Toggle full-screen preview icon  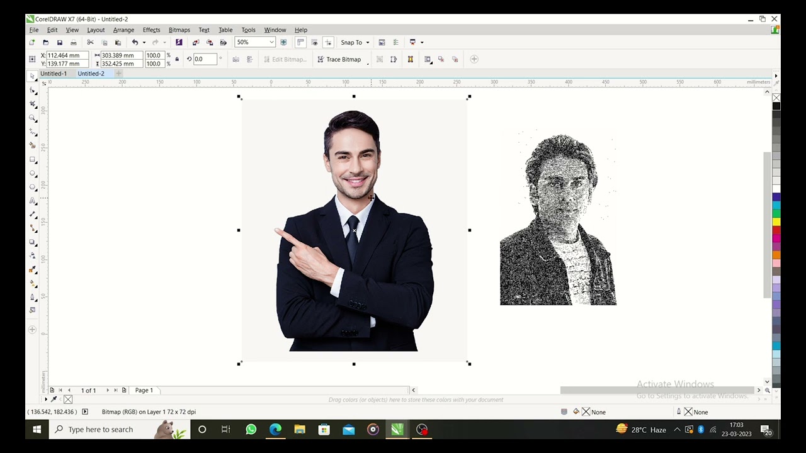283,42
